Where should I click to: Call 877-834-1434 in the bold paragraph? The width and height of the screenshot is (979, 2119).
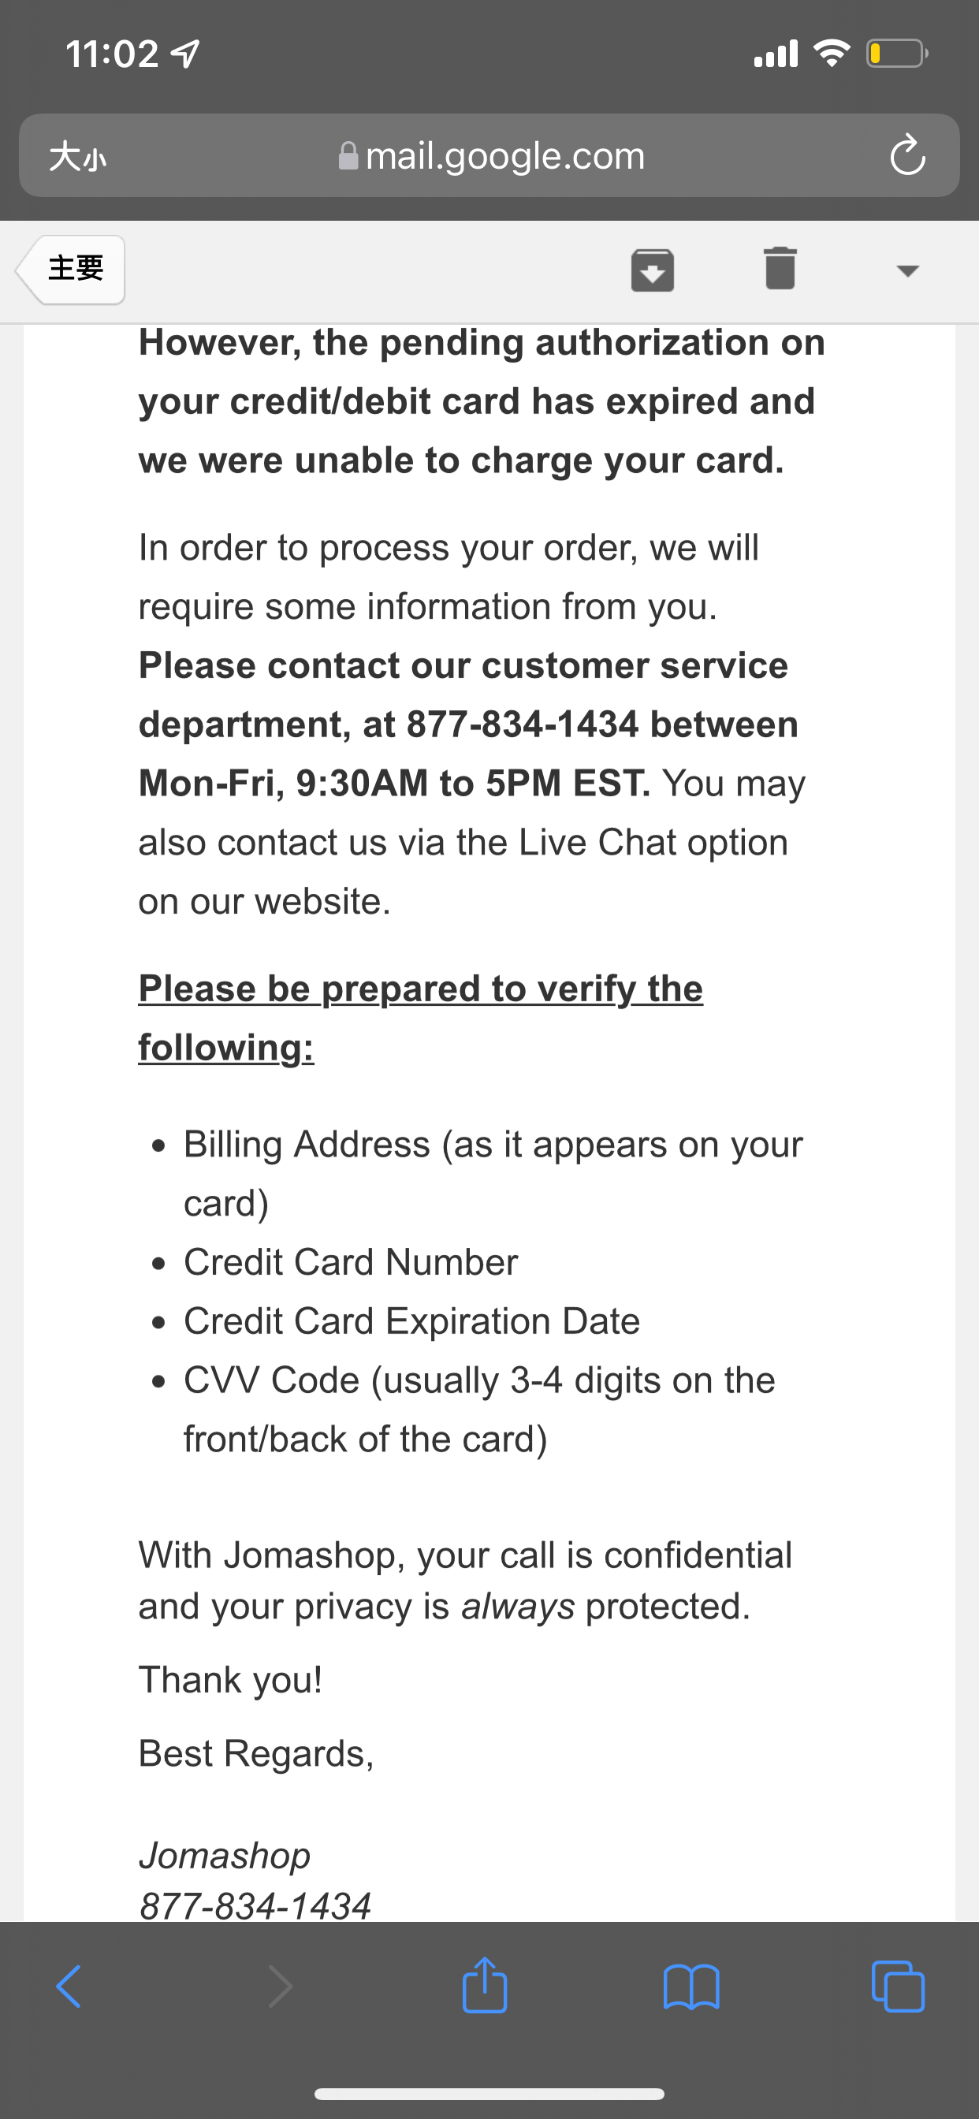coord(523,724)
